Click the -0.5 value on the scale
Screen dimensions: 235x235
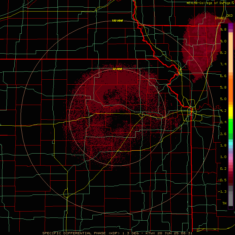[222, 180]
